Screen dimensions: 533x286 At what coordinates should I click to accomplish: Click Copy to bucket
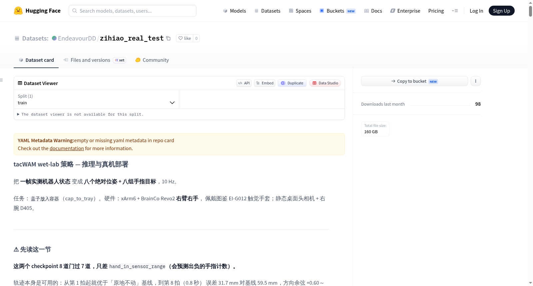tap(414, 81)
